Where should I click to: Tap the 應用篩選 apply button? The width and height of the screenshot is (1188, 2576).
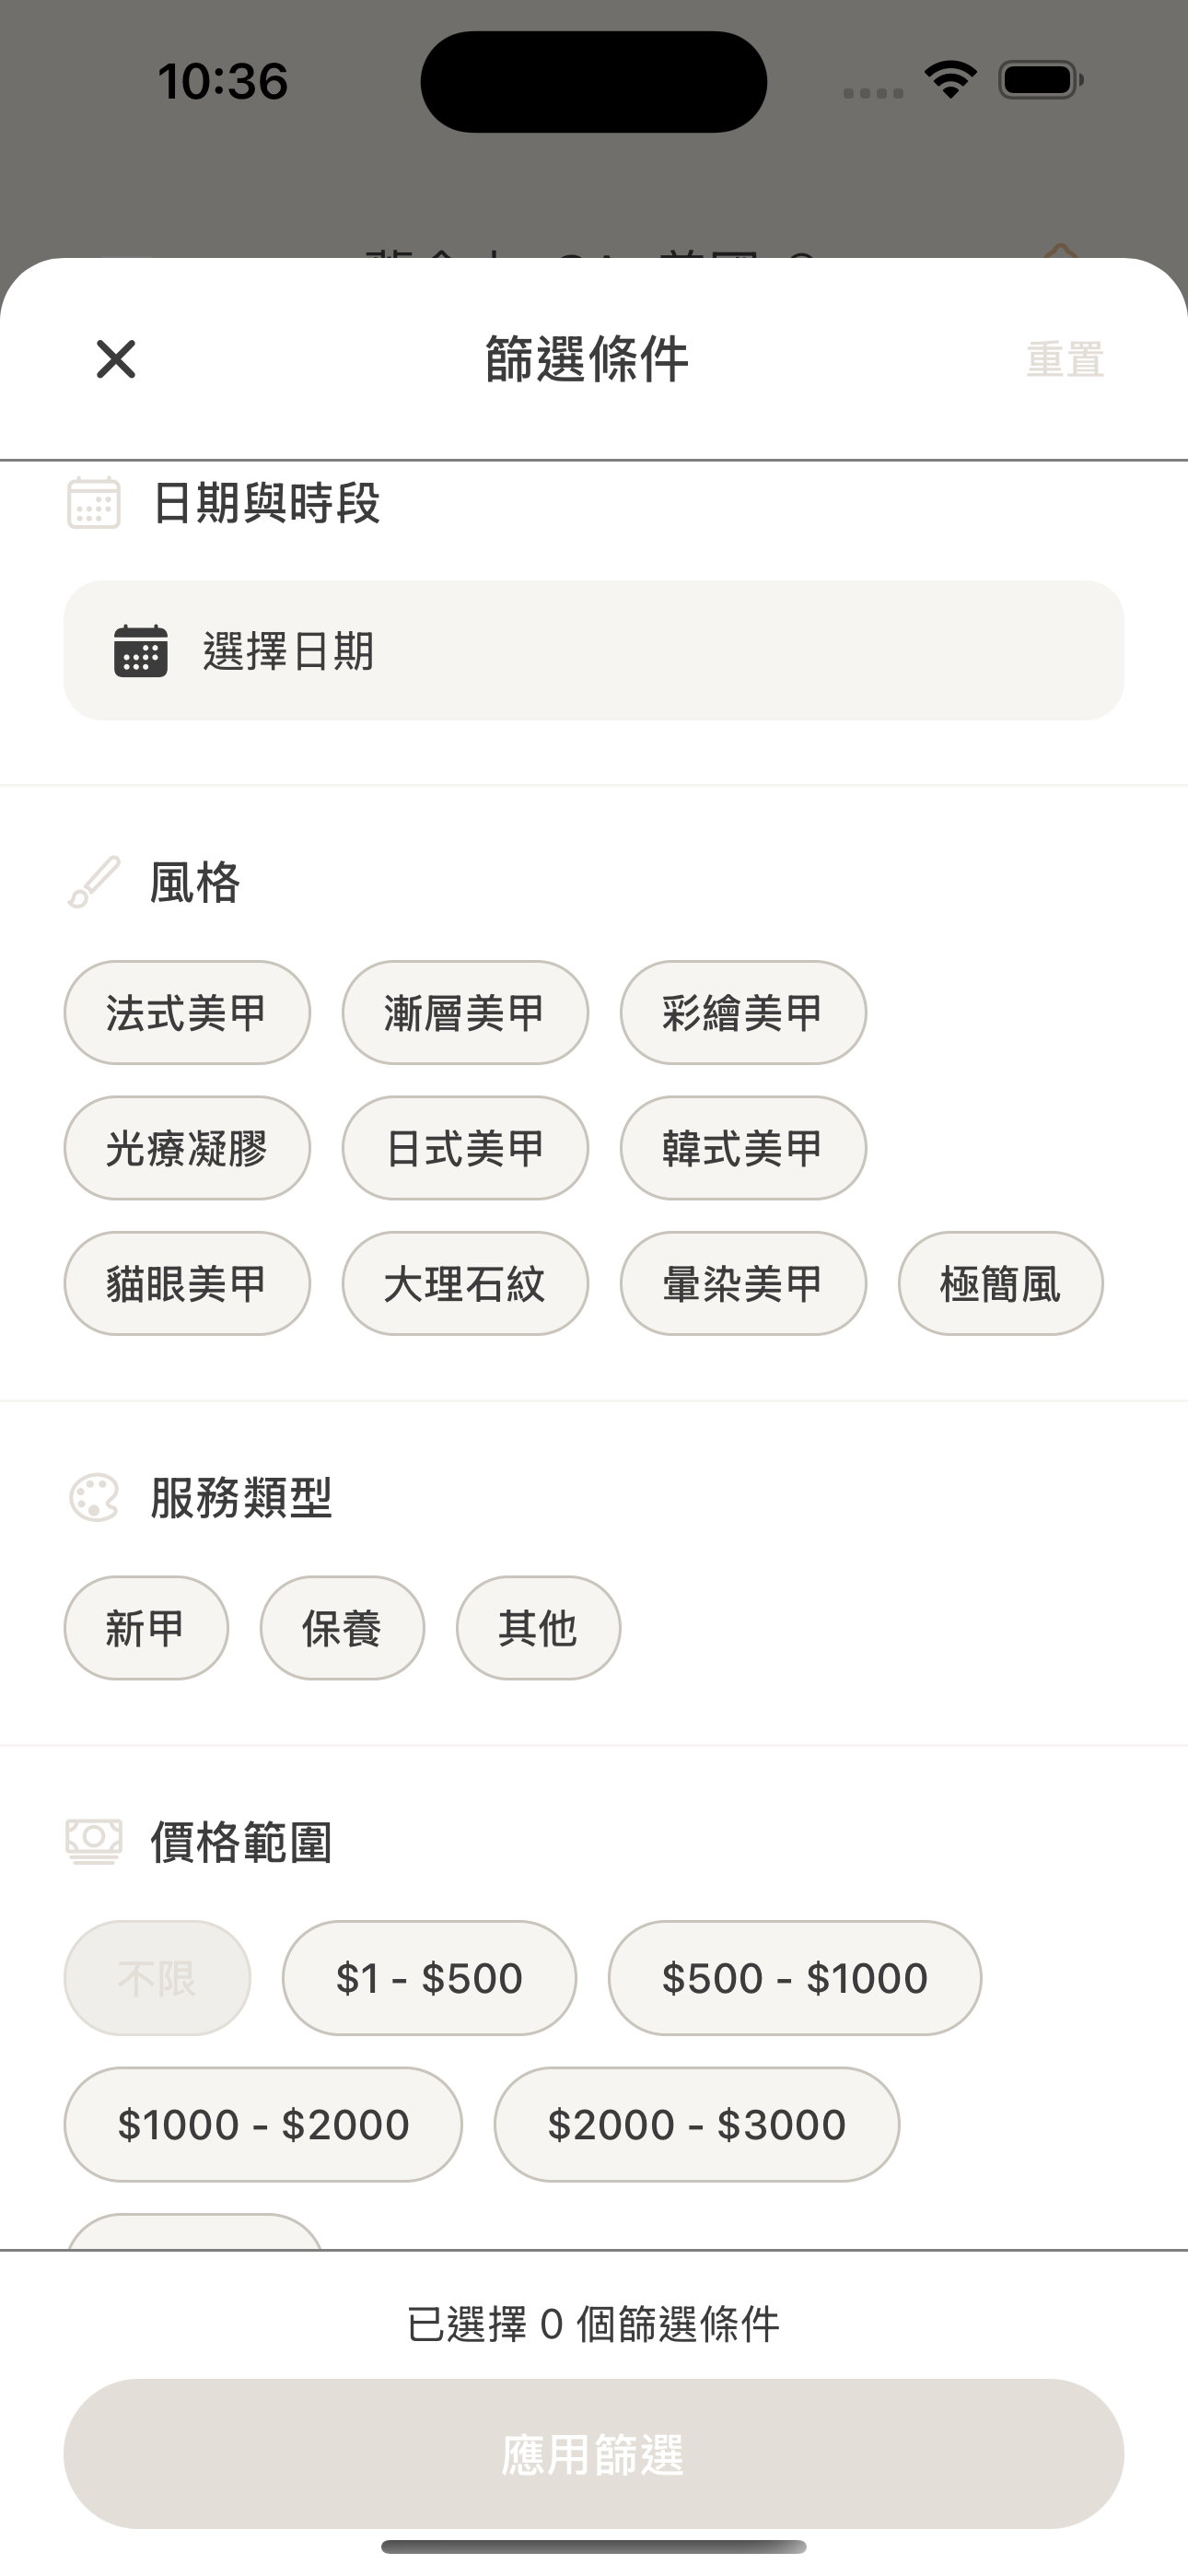[594, 2454]
